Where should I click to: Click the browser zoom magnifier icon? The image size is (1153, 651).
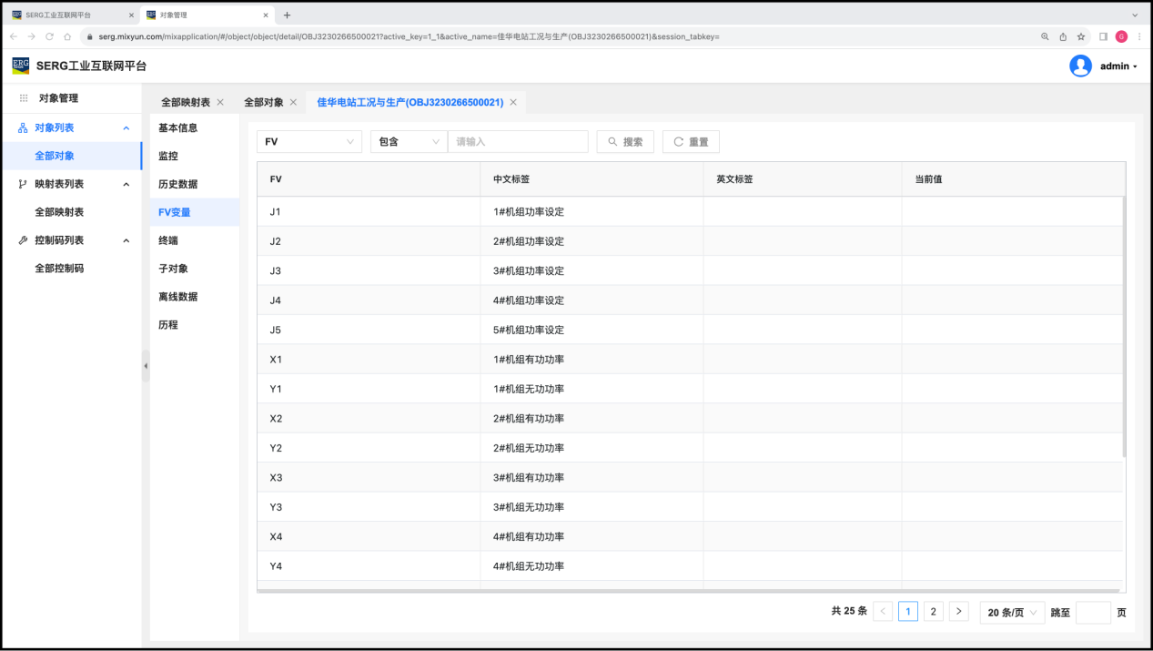(1045, 36)
